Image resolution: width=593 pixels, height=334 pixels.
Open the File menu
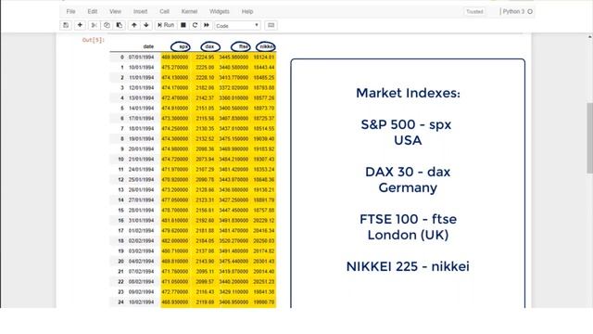(70, 11)
